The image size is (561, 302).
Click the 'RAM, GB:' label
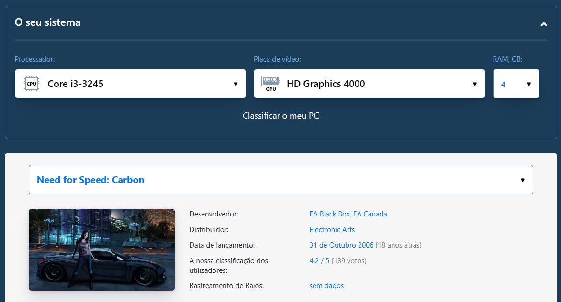507,59
